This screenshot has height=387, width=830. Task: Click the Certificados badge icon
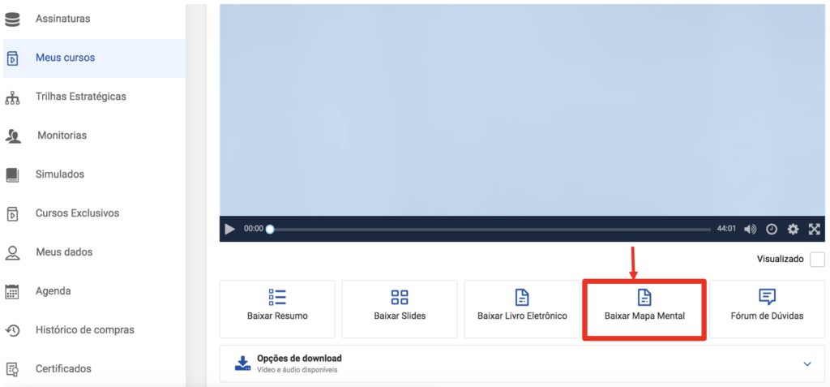coord(12,369)
